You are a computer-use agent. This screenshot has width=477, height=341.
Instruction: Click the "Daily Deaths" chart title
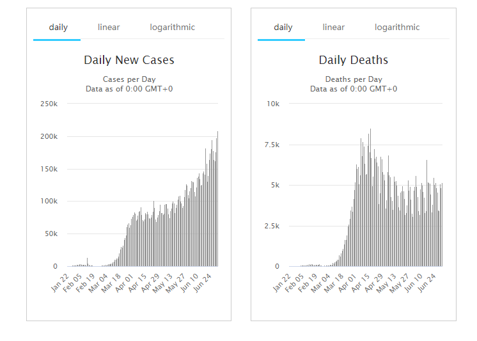pyautogui.click(x=354, y=60)
